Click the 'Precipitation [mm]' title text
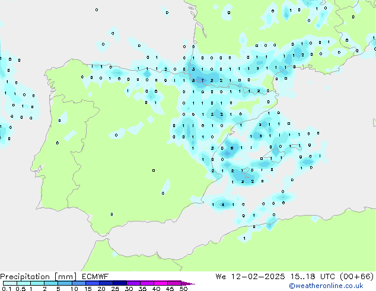The height and width of the screenshot is (291, 376). coord(39,277)
